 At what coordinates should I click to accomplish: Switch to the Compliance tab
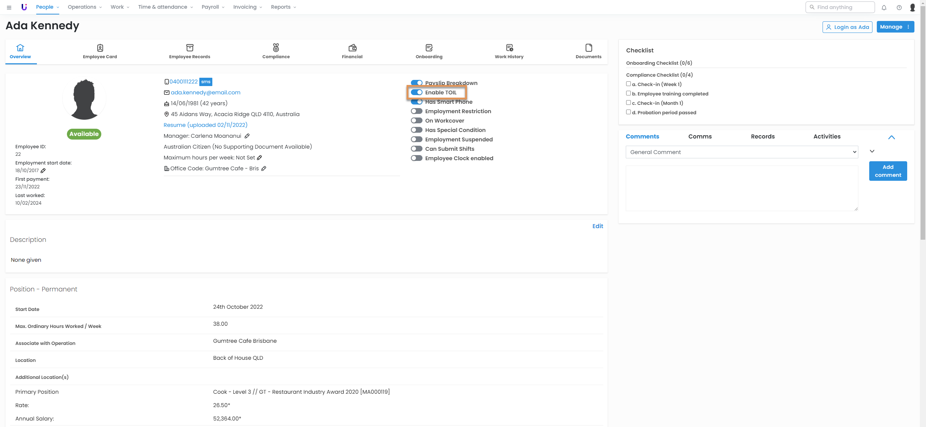coord(276,51)
